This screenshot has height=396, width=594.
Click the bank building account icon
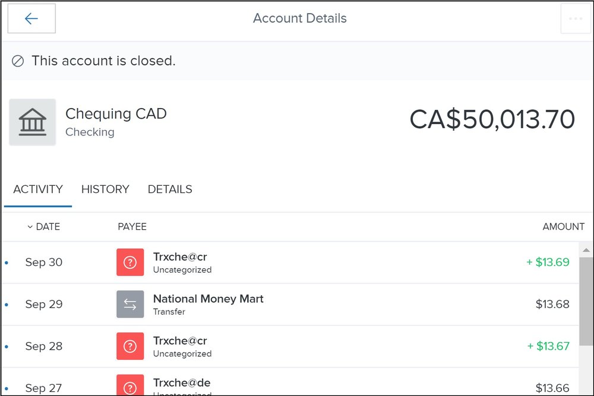33,122
